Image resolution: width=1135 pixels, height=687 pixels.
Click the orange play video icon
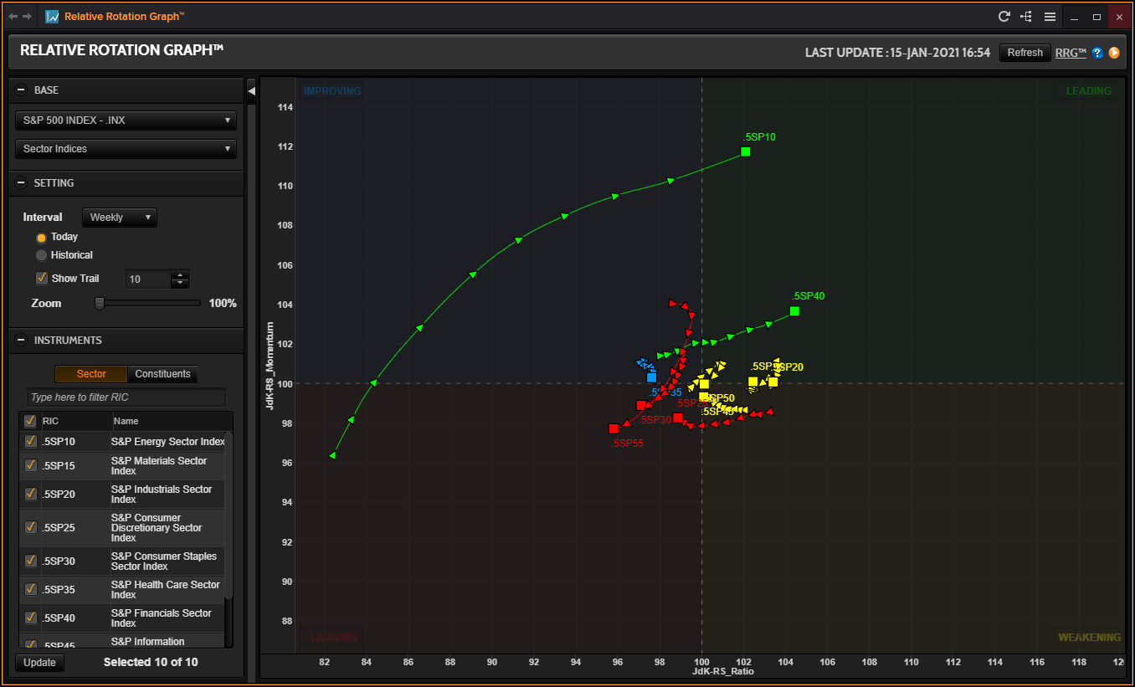click(x=1114, y=53)
